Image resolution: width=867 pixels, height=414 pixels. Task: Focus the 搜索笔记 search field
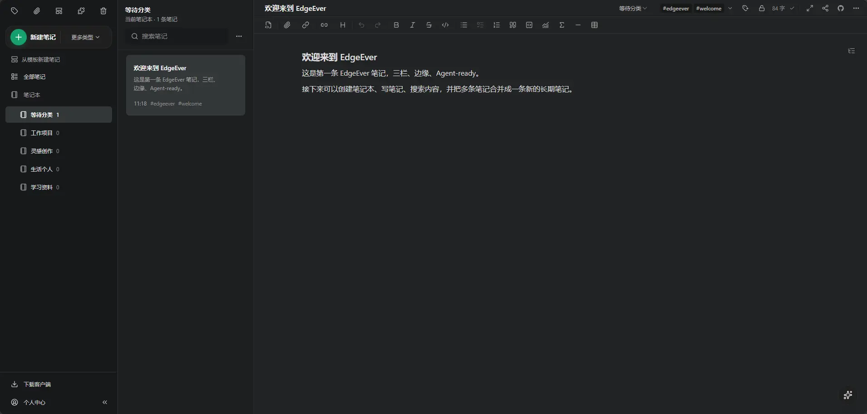[x=177, y=36]
